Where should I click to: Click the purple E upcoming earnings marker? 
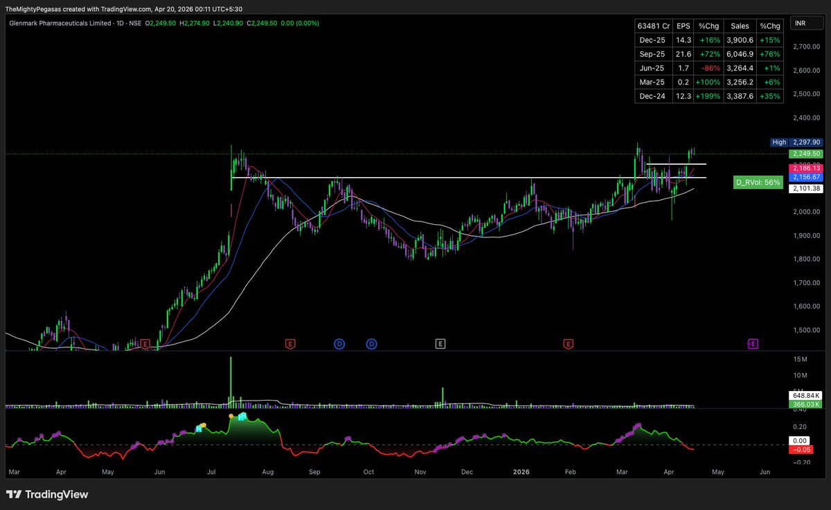753,343
